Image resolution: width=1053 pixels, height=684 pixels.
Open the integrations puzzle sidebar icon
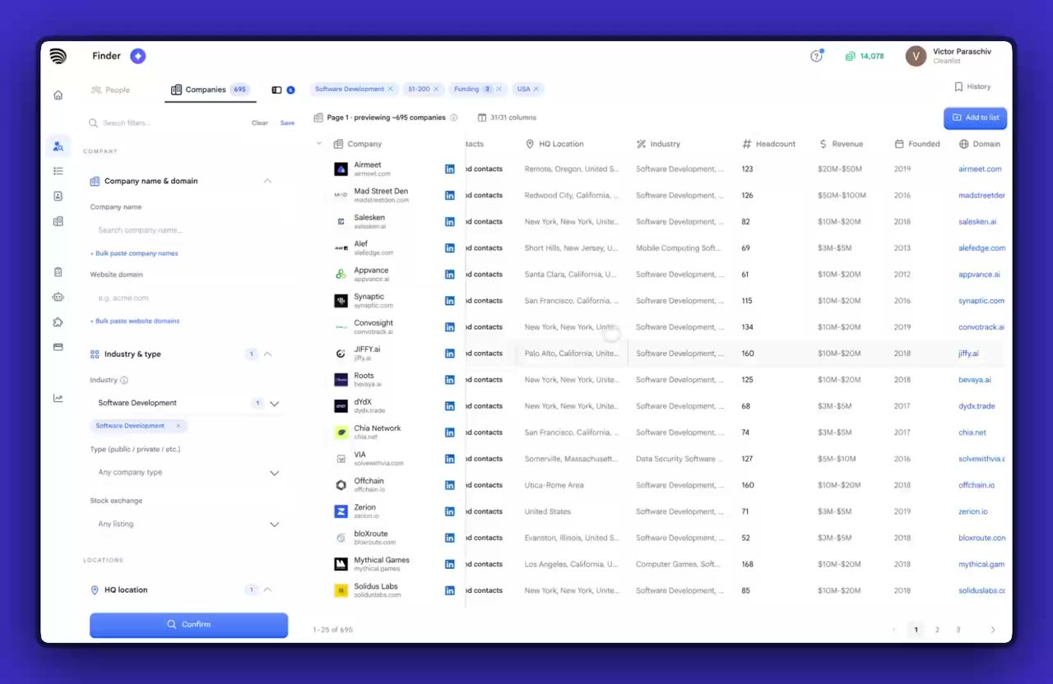point(58,322)
